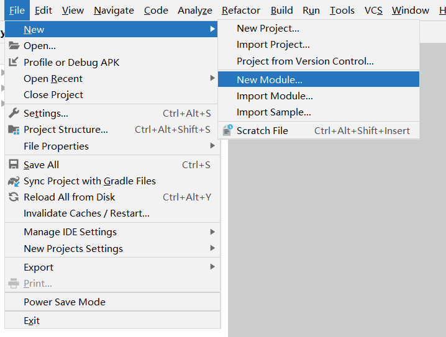Open the Run menu
This screenshot has height=337, width=446.
pyautogui.click(x=311, y=10)
